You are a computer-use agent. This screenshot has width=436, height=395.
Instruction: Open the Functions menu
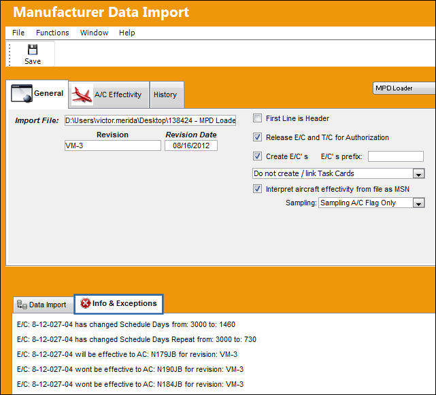[52, 33]
